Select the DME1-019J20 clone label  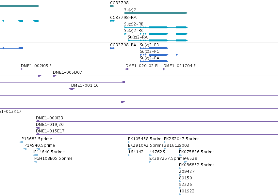50,125
